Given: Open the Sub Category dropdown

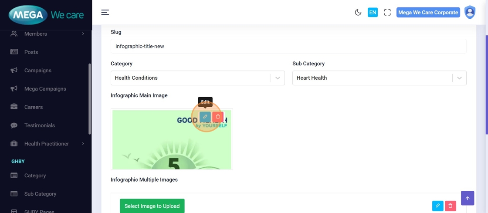Looking at the screenshot, I should (x=379, y=78).
